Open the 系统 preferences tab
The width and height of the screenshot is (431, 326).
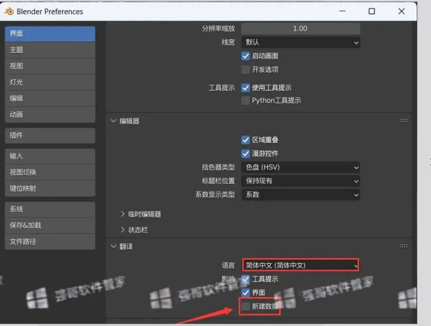click(50, 209)
